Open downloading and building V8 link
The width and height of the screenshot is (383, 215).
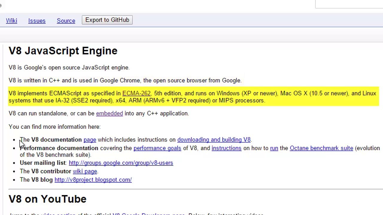tap(214, 140)
